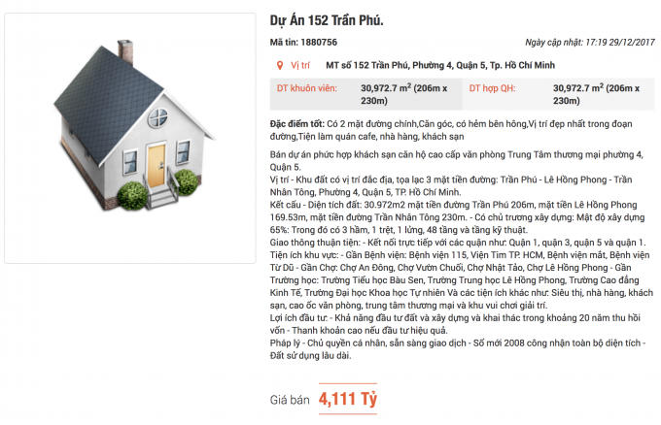Image resolution: width=661 pixels, height=425 pixels.
Task: Click the DT hợp QH label
Action: point(493,88)
